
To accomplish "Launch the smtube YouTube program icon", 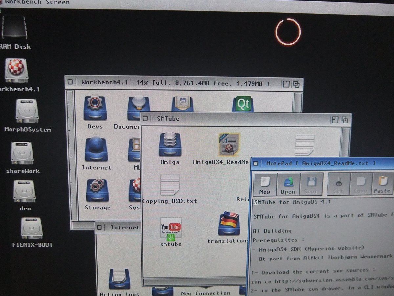I will pyautogui.click(x=171, y=229).
